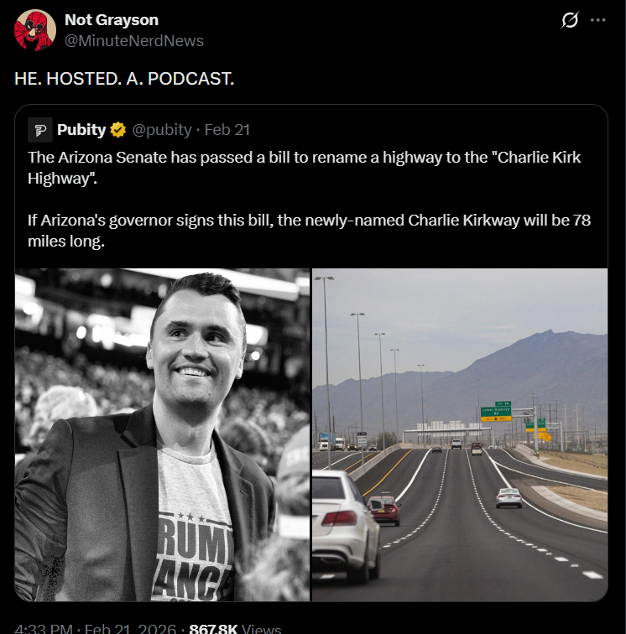This screenshot has width=626, height=634.
Task: Click the 867.8K Views count
Action: (x=235, y=629)
